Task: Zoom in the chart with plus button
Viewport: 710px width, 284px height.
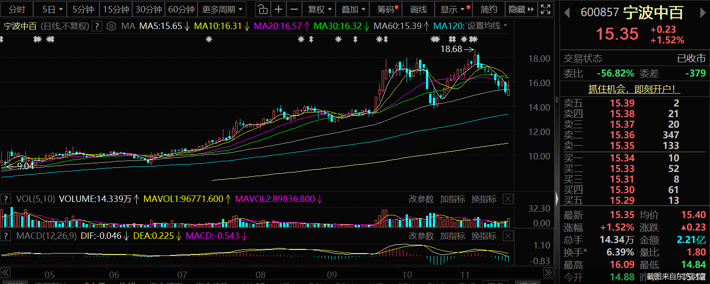Action: 279,9
